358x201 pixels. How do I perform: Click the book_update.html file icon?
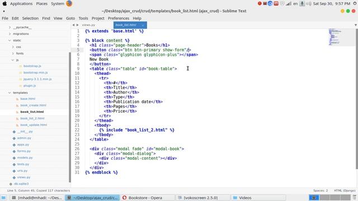coord(17,125)
